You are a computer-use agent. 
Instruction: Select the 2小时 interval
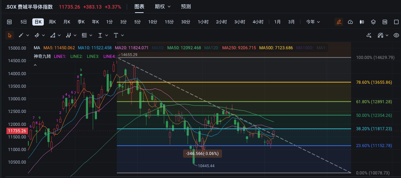[x=222, y=22]
